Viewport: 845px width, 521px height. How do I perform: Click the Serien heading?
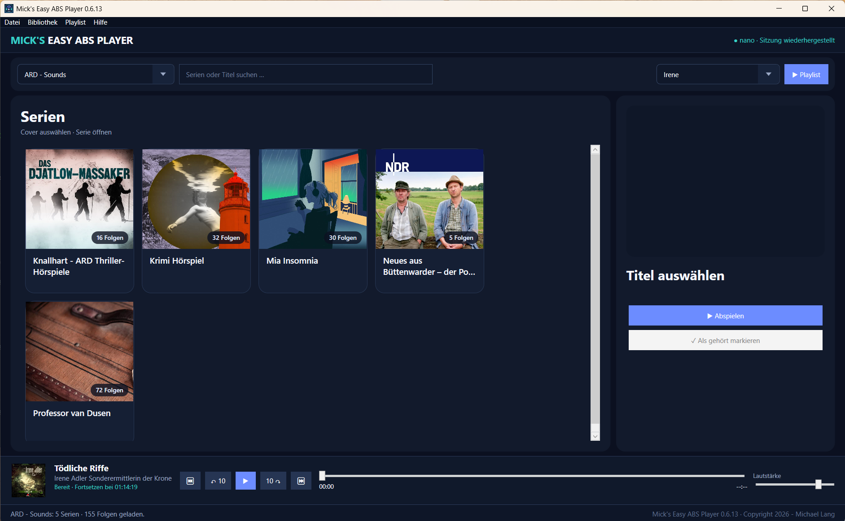pyautogui.click(x=43, y=117)
